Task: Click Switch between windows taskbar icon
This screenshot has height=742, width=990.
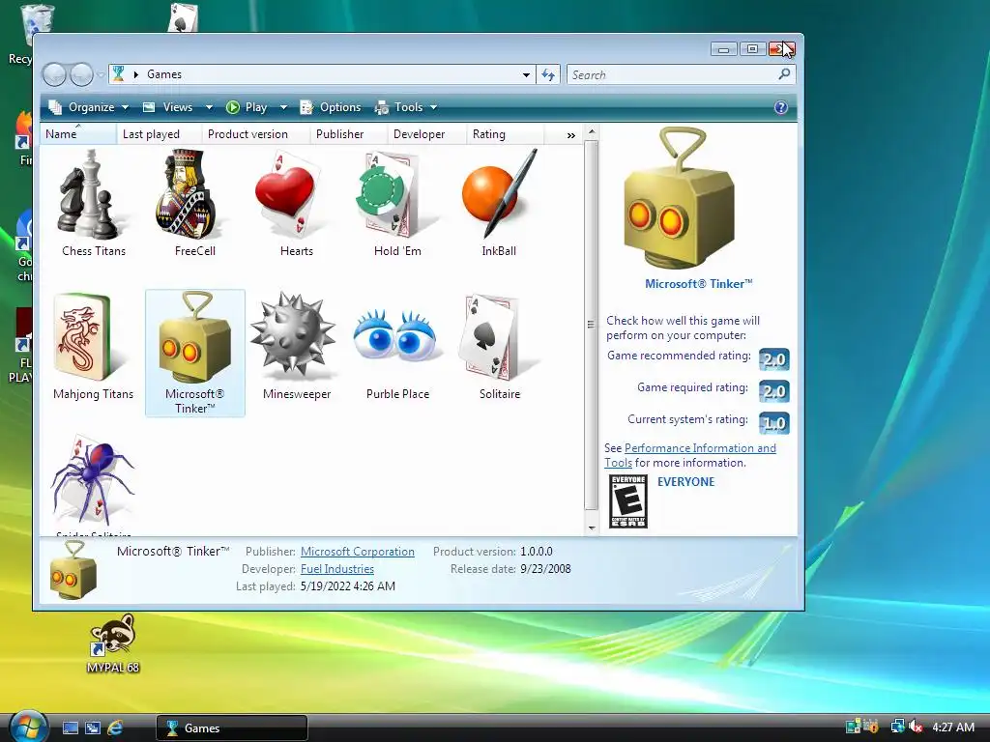Action: (93, 728)
